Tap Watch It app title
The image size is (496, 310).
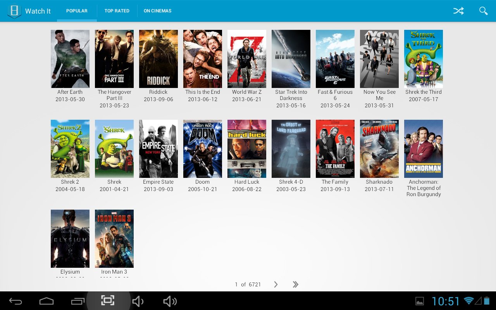coord(38,11)
